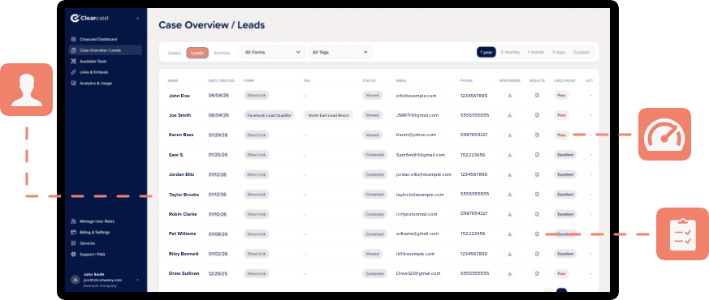Open results document for Karen Bass
Screen dimensions: 709x300
537,135
